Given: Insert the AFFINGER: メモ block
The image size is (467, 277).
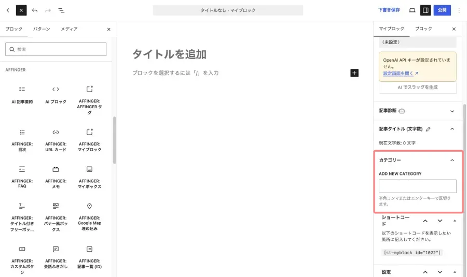Looking at the screenshot, I should [x=56, y=178].
